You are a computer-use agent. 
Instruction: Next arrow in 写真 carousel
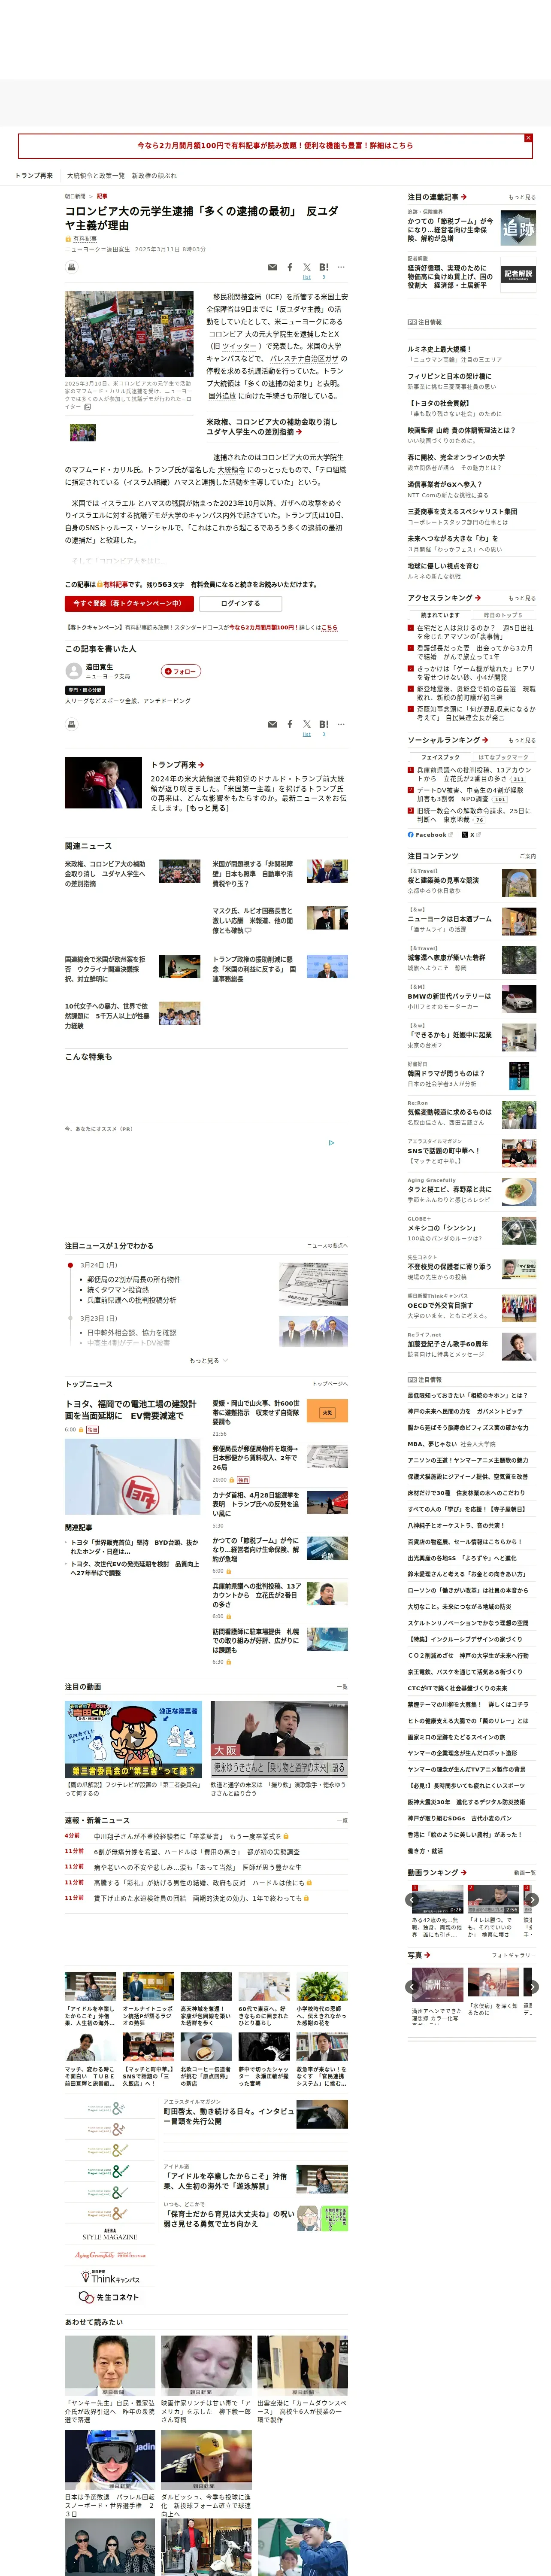[x=532, y=1987]
